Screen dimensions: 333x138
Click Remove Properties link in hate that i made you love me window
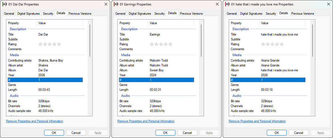point(257,121)
